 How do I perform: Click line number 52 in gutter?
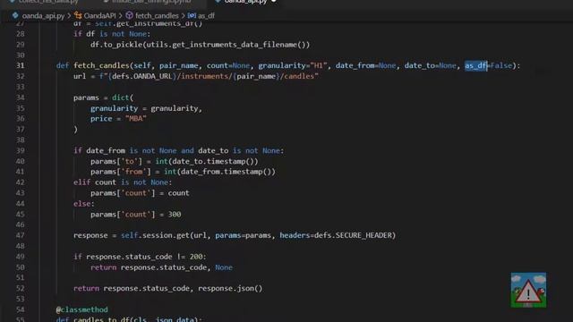20,288
